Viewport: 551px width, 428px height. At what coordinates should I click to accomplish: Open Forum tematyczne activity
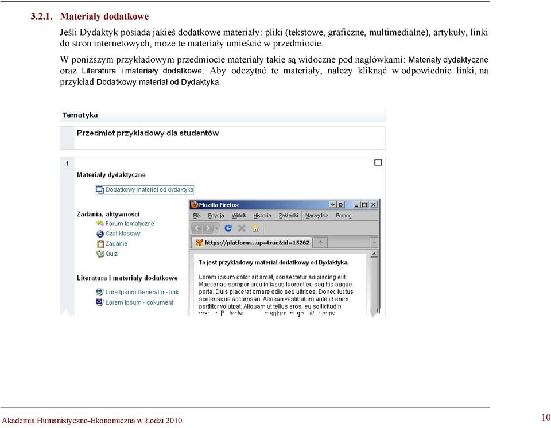tap(130, 224)
